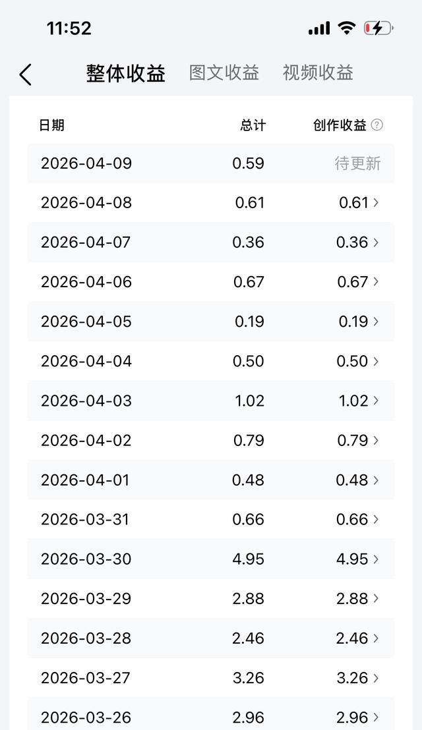The width and height of the screenshot is (422, 730).
Task: Open the 2026-04-06 detail arrow
Action: coord(376,282)
